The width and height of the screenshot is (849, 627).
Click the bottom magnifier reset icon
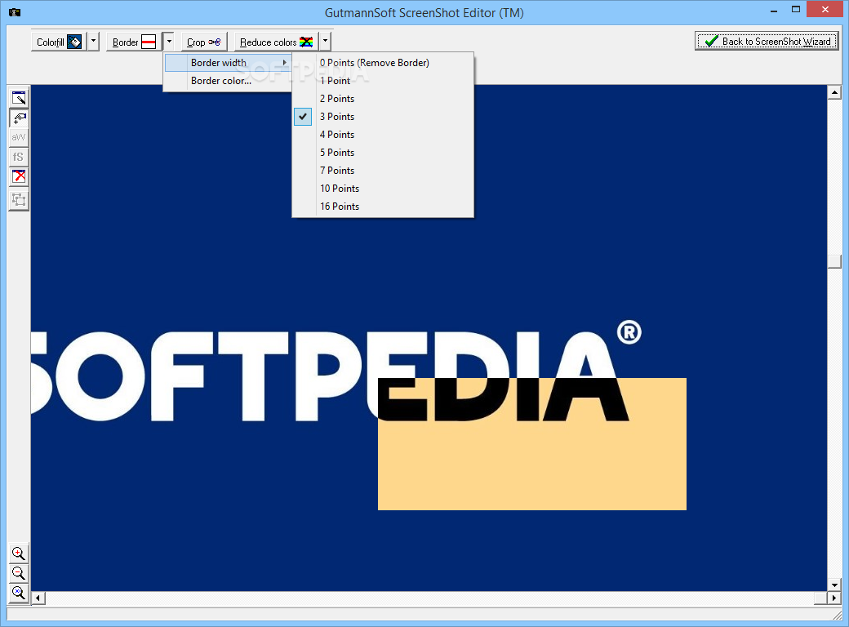point(19,593)
